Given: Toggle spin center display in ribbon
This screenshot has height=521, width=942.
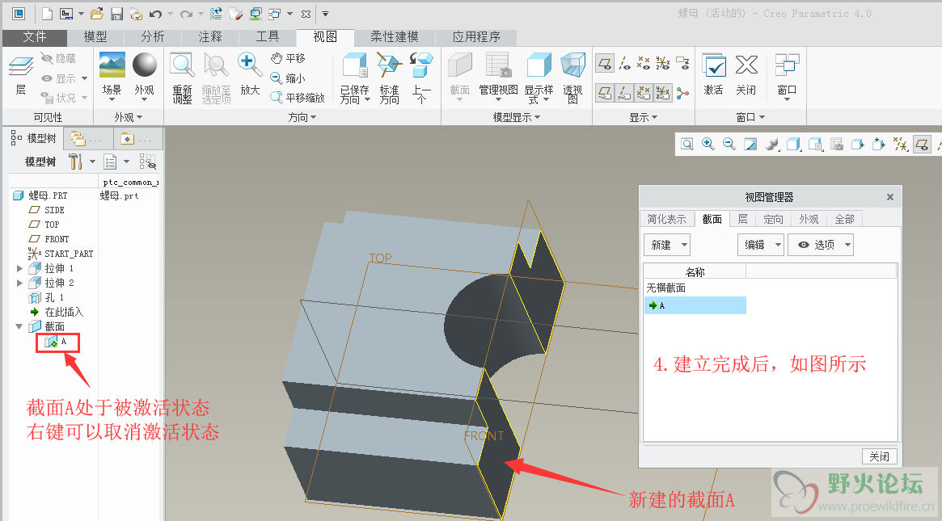Looking at the screenshot, I should 683,94.
